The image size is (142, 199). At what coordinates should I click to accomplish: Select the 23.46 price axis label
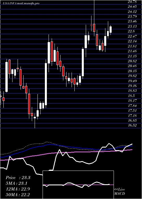click(132, 21)
